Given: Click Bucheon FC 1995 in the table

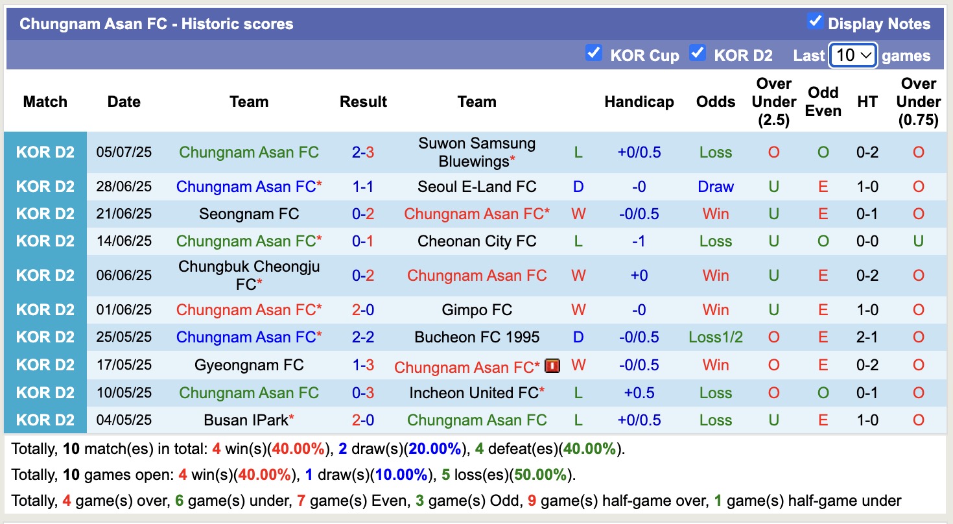Looking at the screenshot, I should 476,337.
